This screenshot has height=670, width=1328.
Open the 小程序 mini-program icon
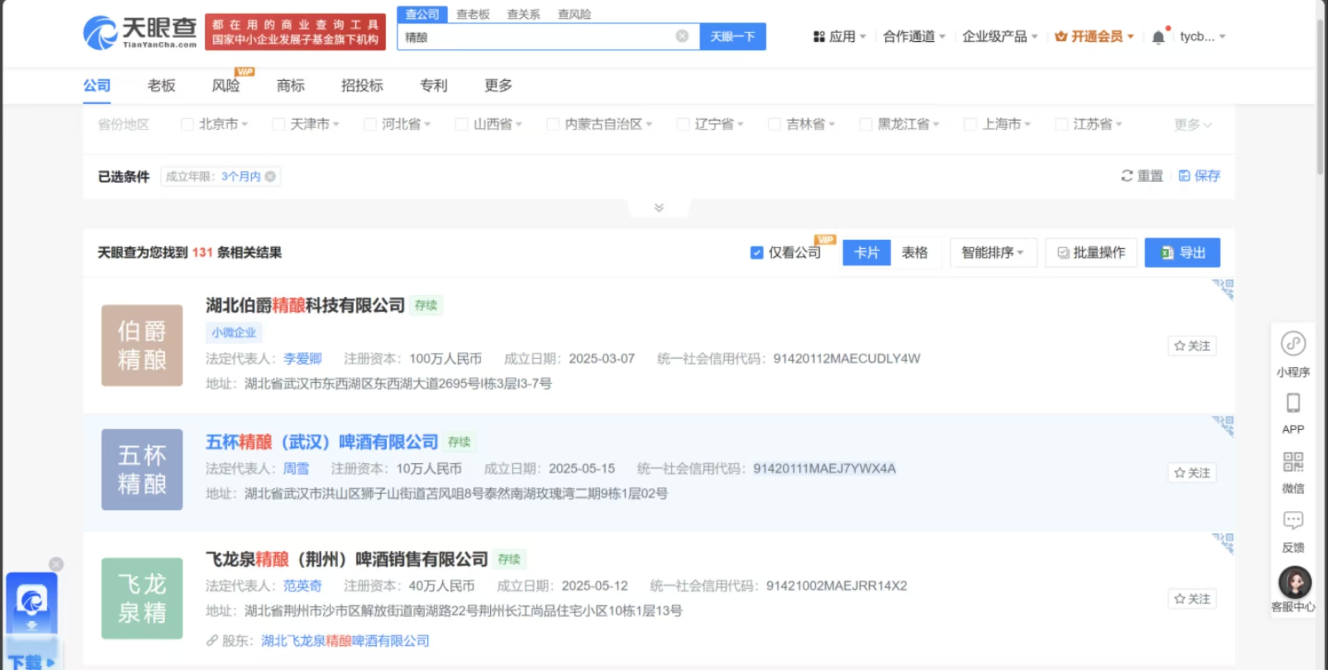click(1293, 344)
